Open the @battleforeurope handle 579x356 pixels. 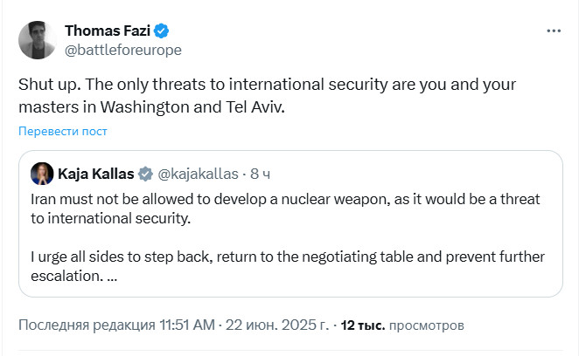pos(123,50)
